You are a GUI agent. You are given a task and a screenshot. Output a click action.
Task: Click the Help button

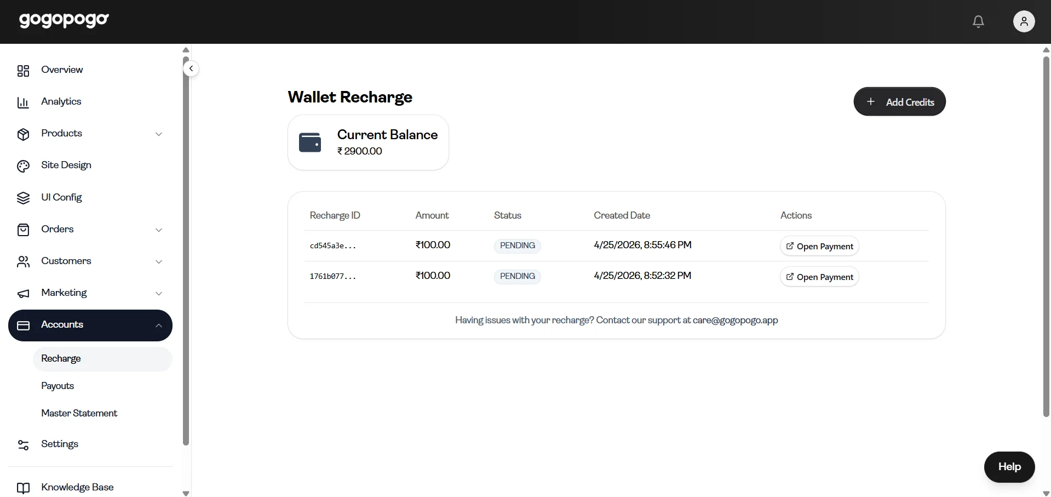[1009, 467]
